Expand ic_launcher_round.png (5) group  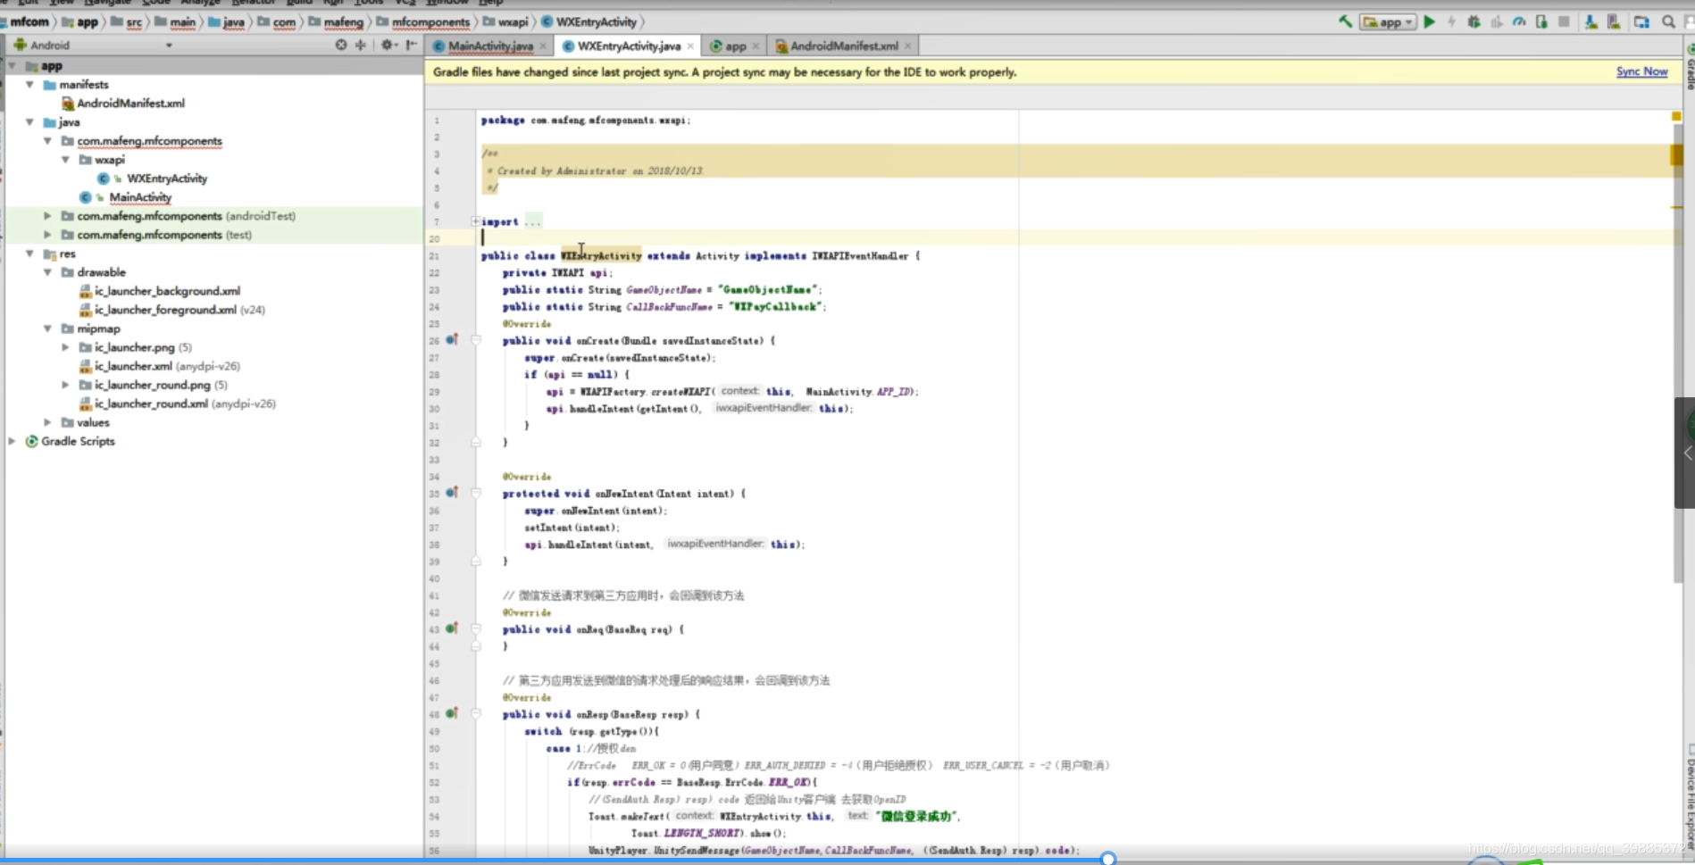[x=66, y=385]
